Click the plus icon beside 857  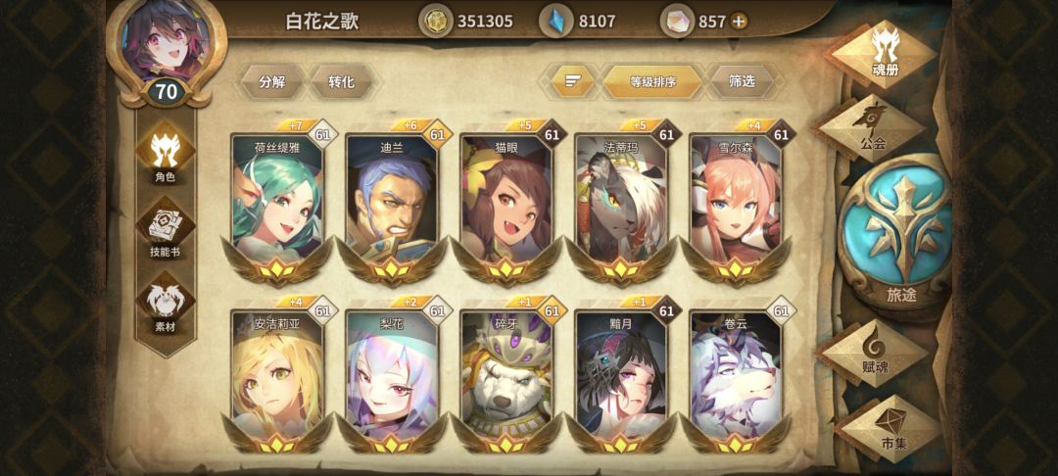tap(740, 22)
